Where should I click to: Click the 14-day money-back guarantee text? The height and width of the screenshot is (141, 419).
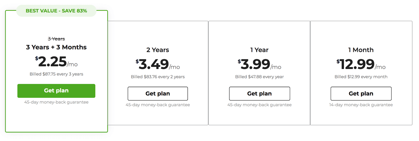click(361, 105)
